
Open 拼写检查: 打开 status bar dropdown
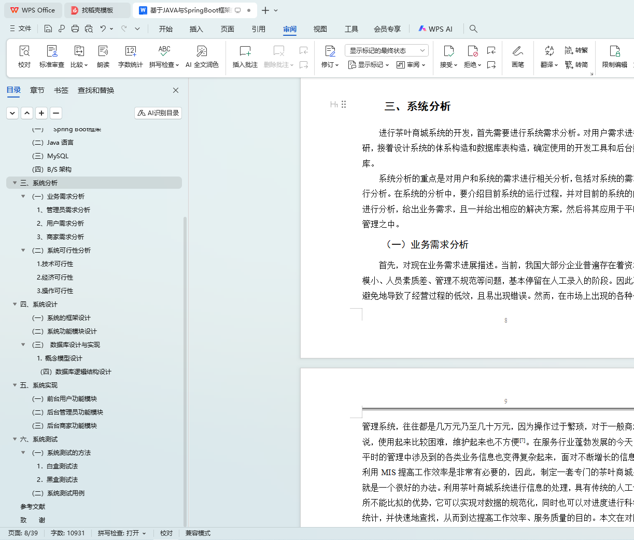coord(122,533)
